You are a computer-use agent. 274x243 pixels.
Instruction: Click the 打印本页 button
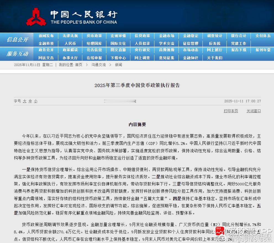point(231,111)
